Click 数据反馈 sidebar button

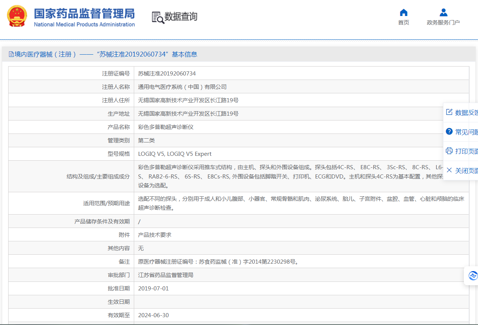click(461, 112)
